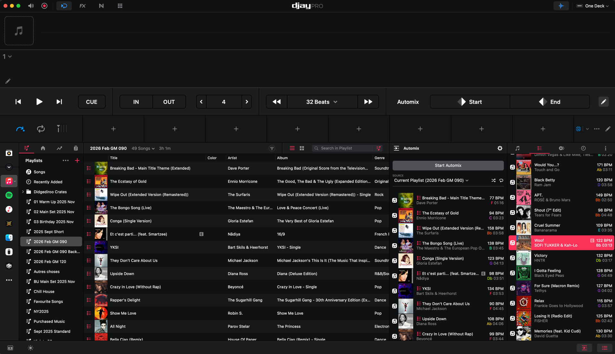This screenshot has width=615, height=354.
Task: Open the FX panel
Action: click(82, 6)
